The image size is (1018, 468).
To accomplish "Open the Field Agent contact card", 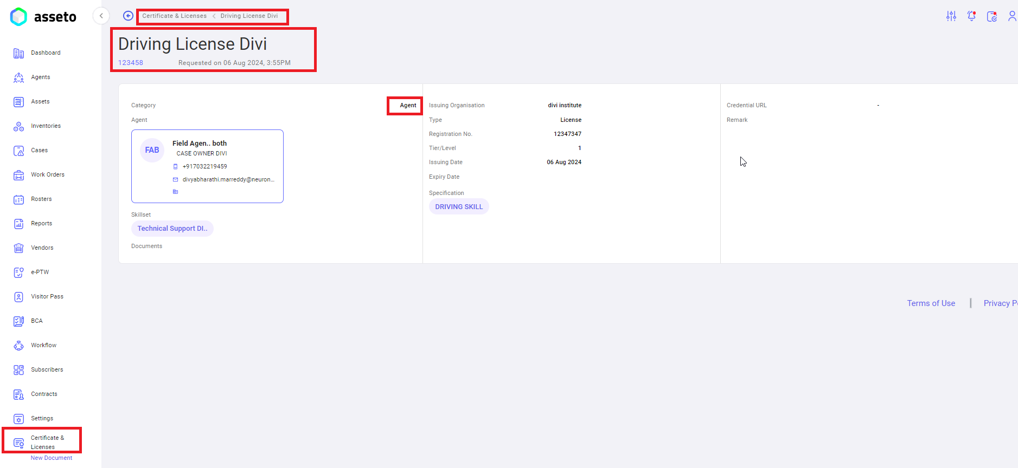I will pos(207,166).
